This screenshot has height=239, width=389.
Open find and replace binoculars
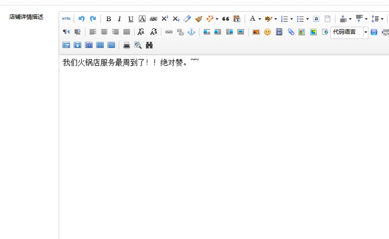149,45
